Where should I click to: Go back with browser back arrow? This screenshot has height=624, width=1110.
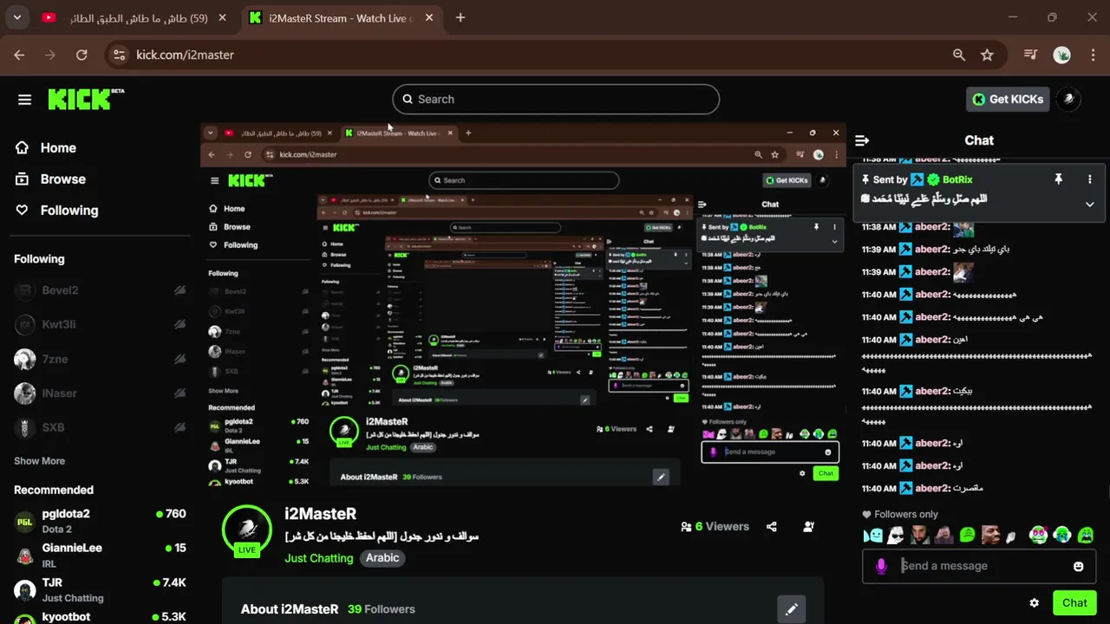[x=19, y=55]
